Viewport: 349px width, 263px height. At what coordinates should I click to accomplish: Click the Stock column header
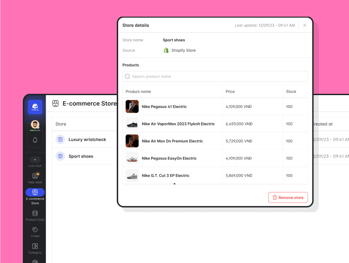291,91
